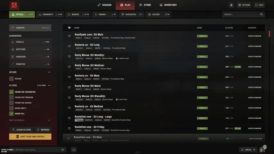Click the server list scrollbar
Screen dimensions: 274x154
point(269,34)
